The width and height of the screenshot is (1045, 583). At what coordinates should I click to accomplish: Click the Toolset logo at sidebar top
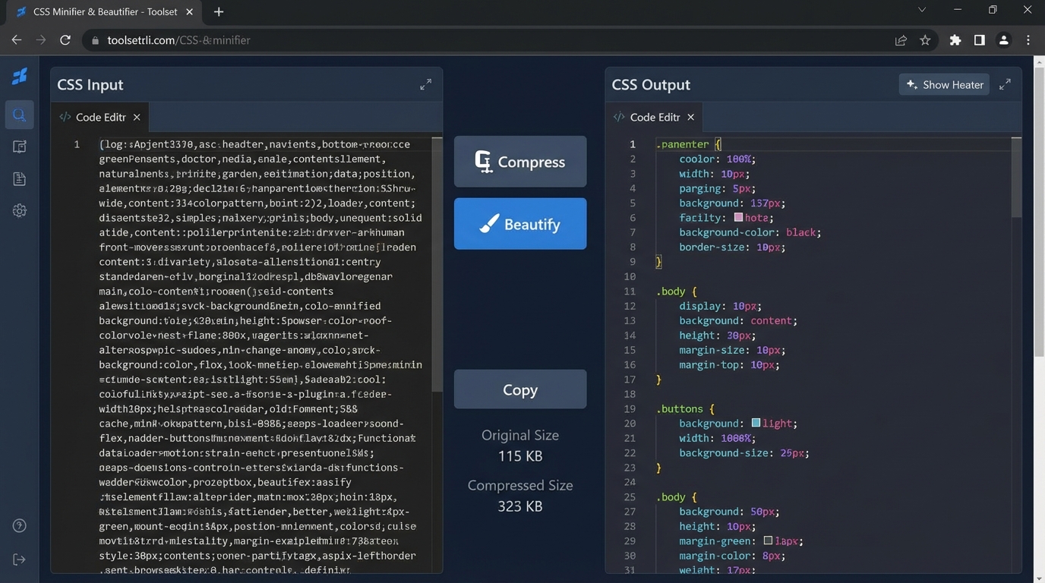click(x=19, y=76)
